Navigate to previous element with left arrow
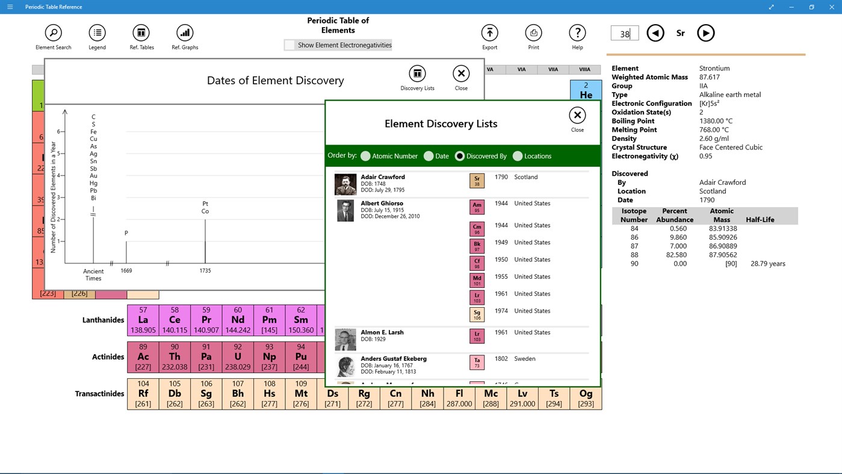Screen dimensions: 842x474 (x=655, y=33)
